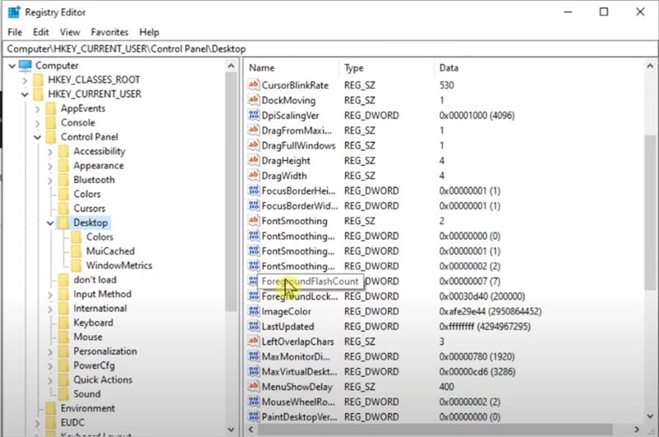Open the File menu
Image resolution: width=659 pixels, height=437 pixels.
click(x=15, y=32)
